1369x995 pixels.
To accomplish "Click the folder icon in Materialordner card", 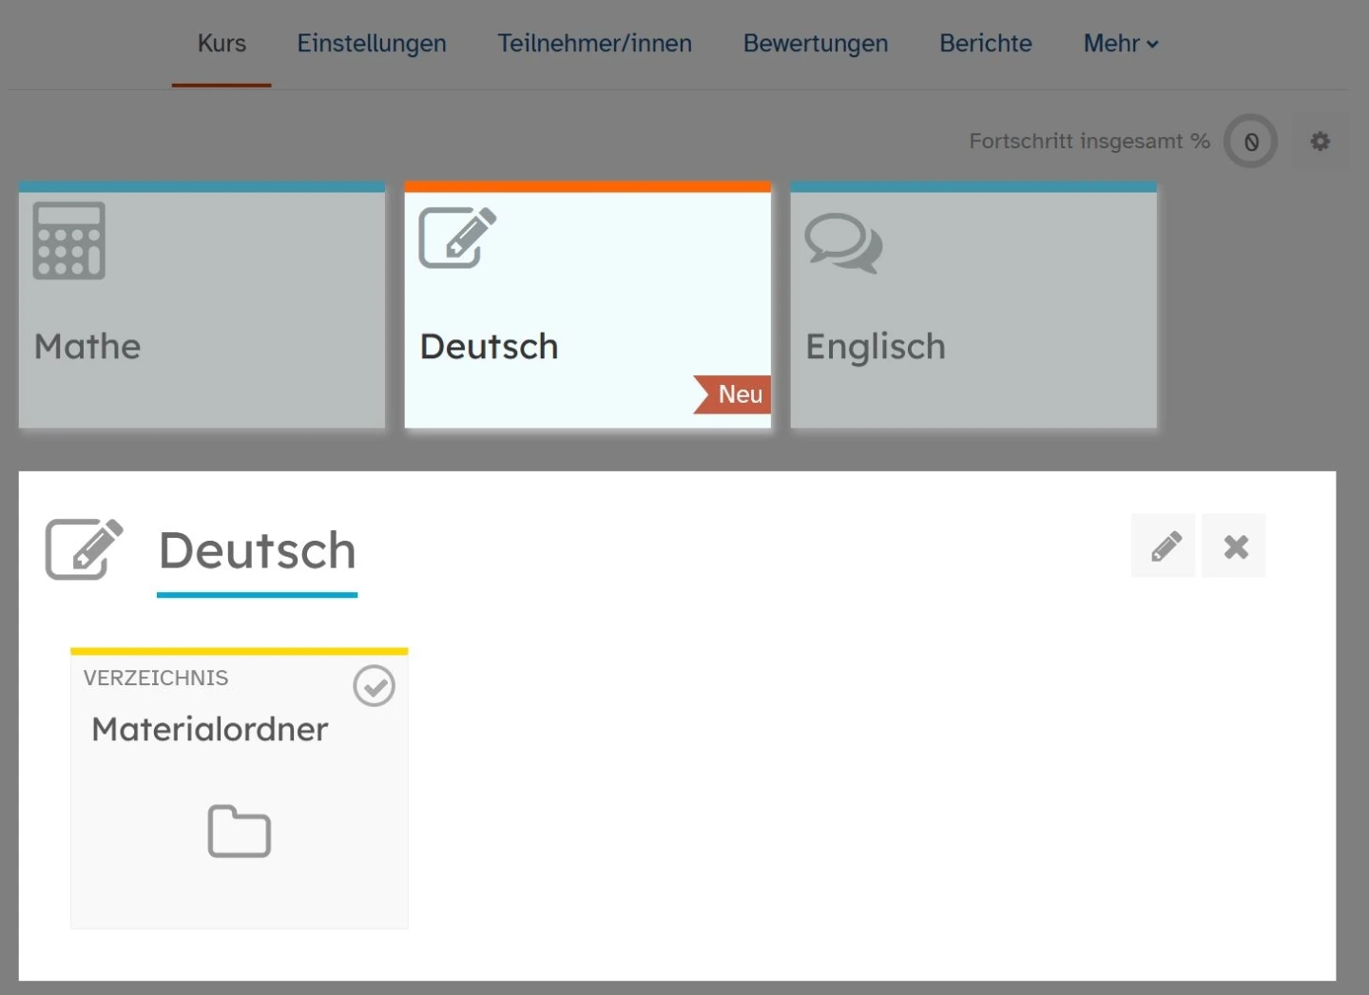I will tap(240, 832).
